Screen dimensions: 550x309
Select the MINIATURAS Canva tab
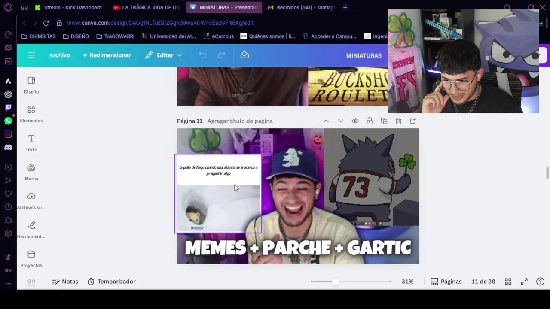click(x=224, y=7)
